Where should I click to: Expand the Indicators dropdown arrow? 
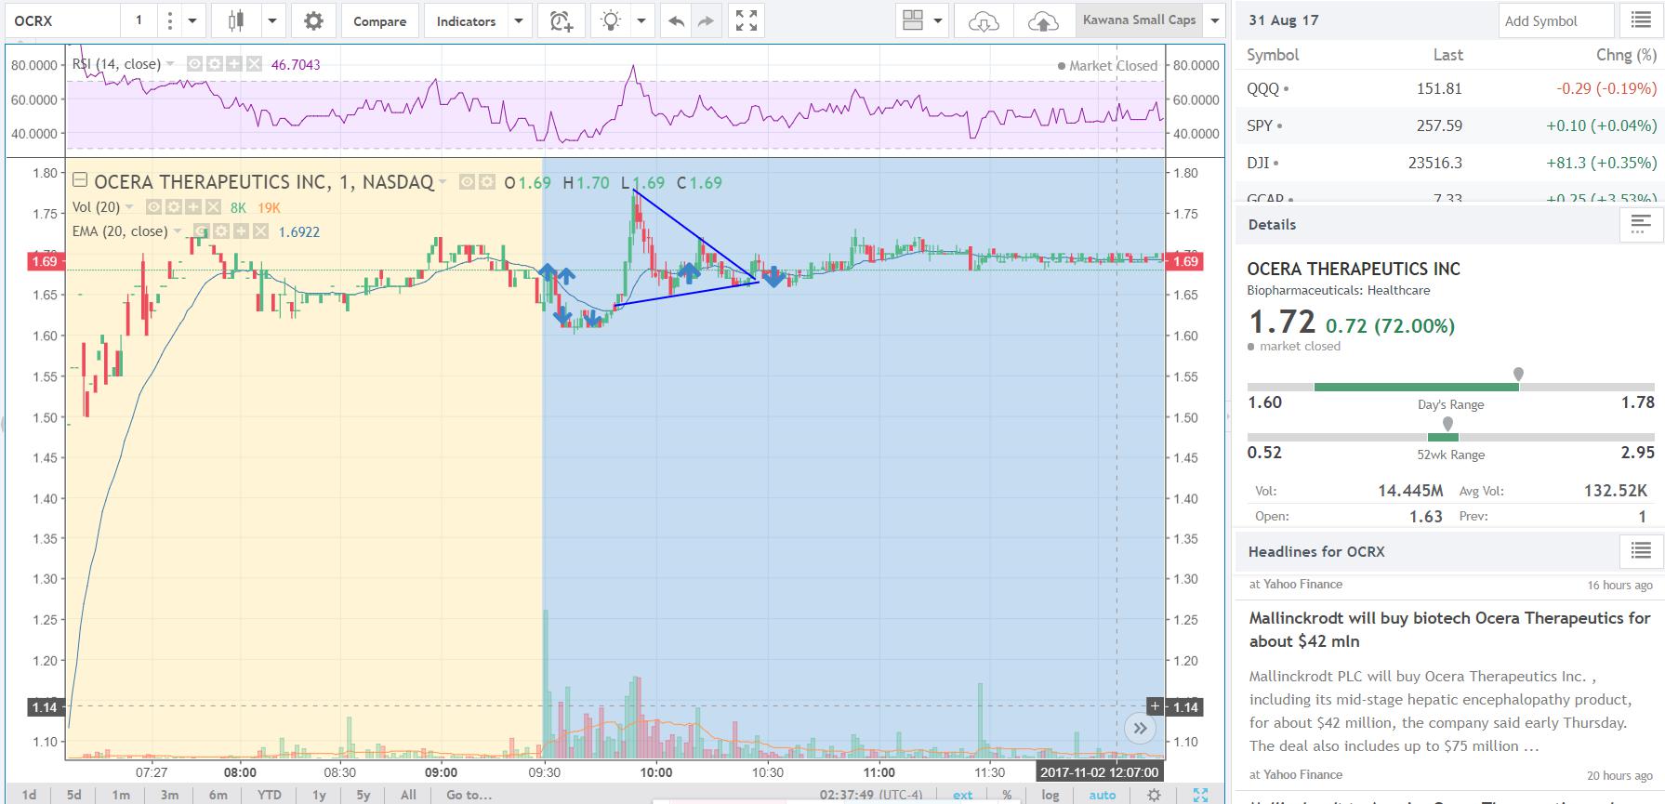coord(519,20)
